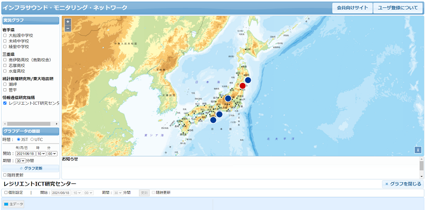Expand the 30 minute period dropdown
426x210 pixels.
coord(20,161)
